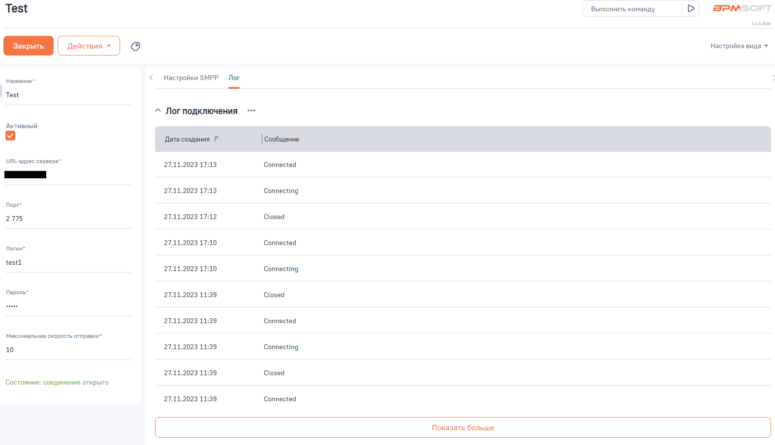Screen dimensions: 775x445
Task: Uncheck the Активный checkbox
Action: click(10, 136)
